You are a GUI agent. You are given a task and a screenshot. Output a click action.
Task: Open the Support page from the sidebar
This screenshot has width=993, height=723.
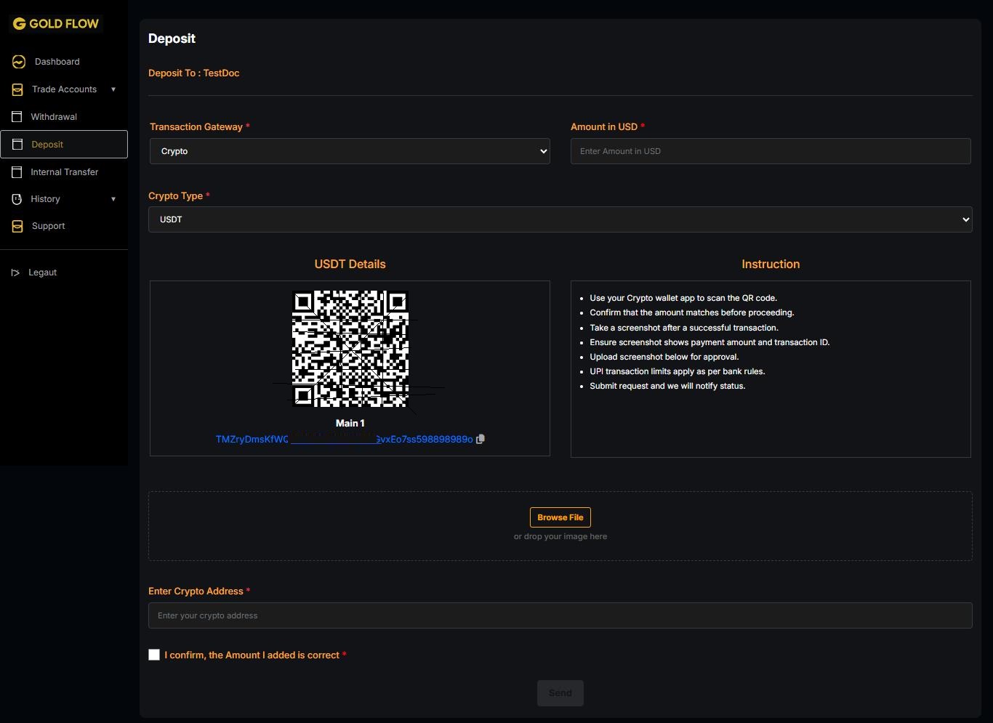tap(49, 226)
